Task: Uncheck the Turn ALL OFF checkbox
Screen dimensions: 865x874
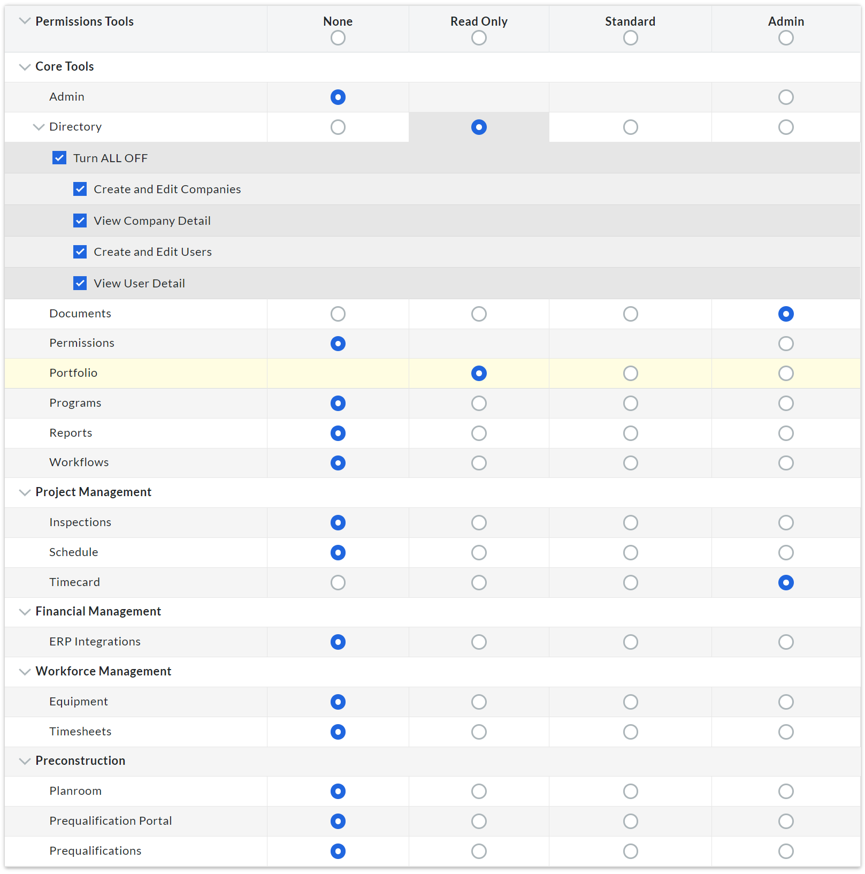Action: click(59, 158)
